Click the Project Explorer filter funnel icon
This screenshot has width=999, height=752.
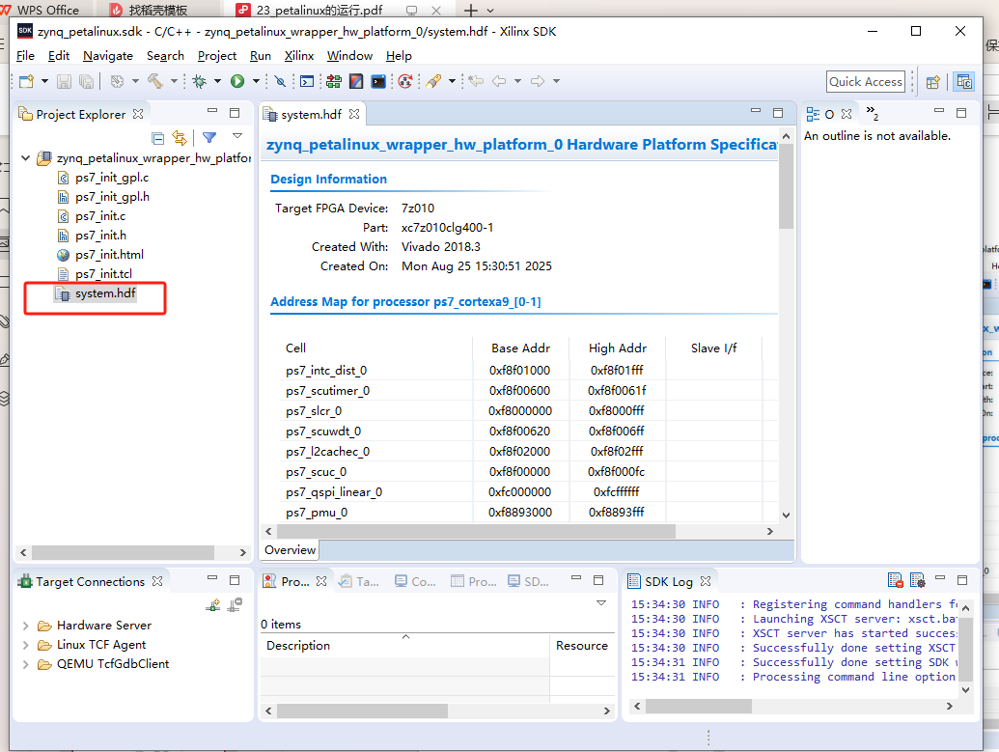[x=209, y=137]
